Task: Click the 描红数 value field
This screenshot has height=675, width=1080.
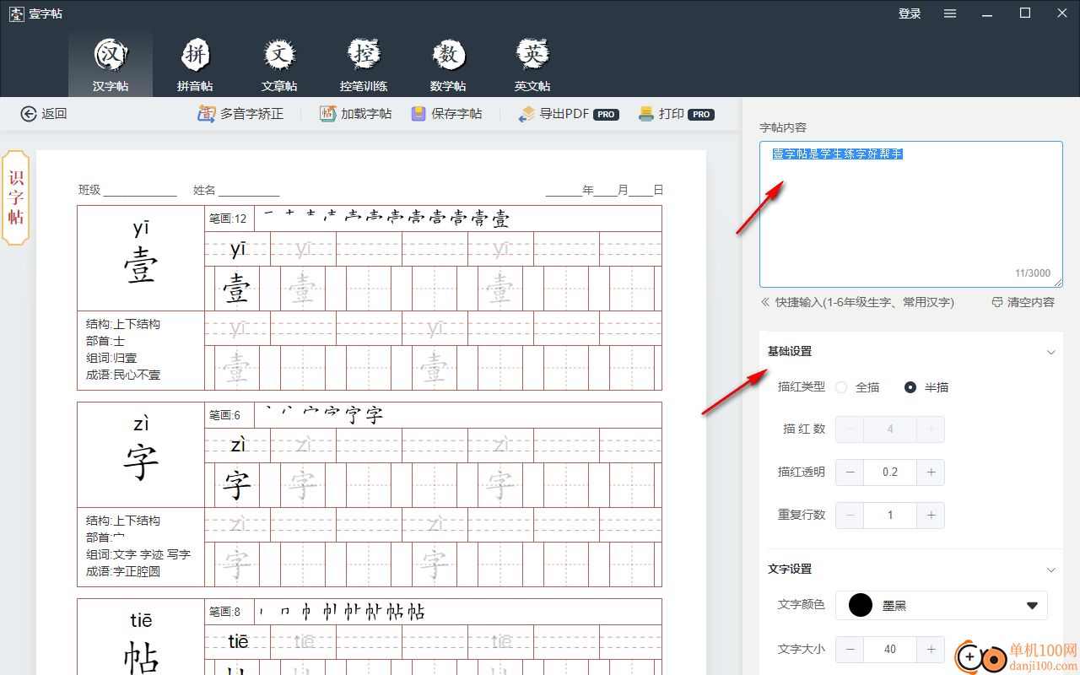Action: click(x=890, y=429)
